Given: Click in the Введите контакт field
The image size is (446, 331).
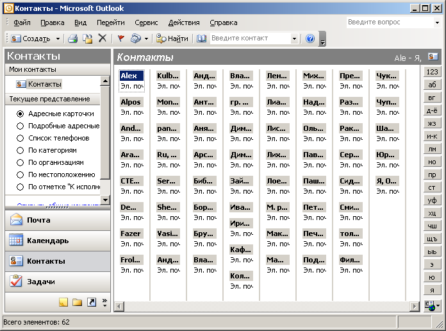Looking at the screenshot, I should click(x=251, y=38).
